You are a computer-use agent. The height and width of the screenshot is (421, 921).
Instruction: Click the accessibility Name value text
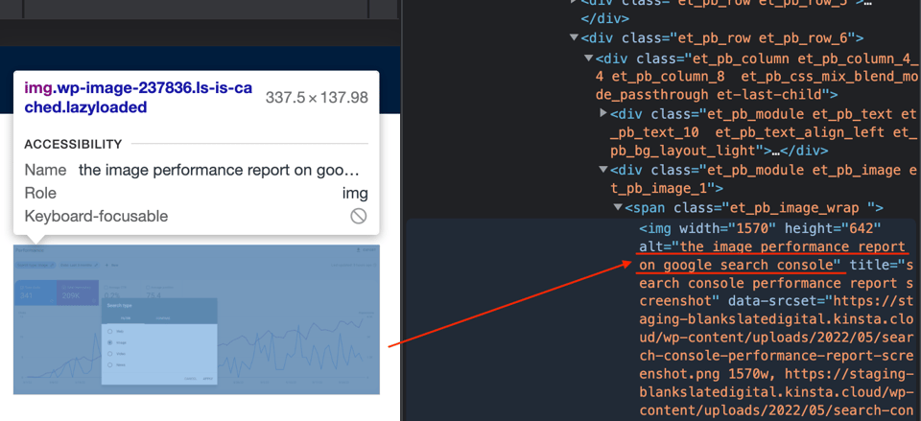pos(219,171)
